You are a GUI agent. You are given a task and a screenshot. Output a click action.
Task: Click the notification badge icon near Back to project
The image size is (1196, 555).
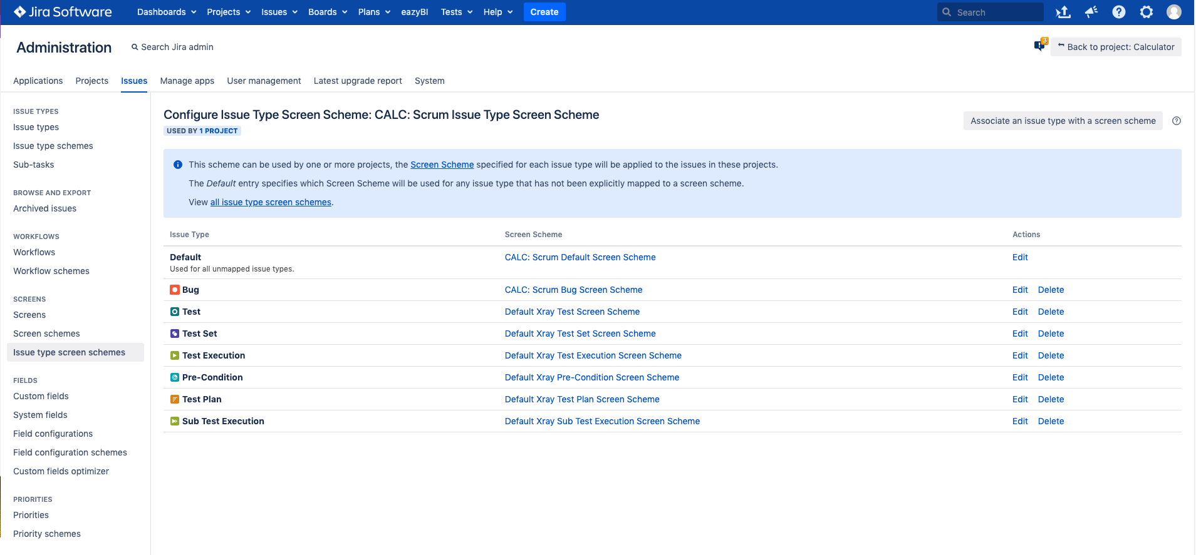coord(1040,45)
